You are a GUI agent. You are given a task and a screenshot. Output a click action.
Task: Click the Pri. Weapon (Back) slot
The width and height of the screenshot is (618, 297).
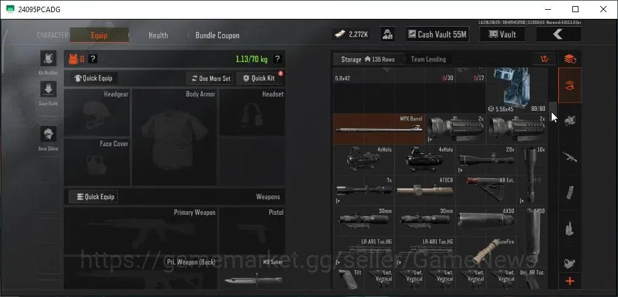tap(140, 273)
